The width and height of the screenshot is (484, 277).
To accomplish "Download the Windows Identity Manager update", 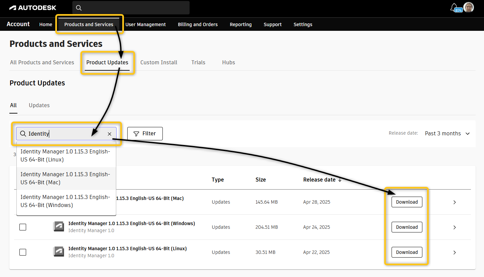I will [407, 227].
